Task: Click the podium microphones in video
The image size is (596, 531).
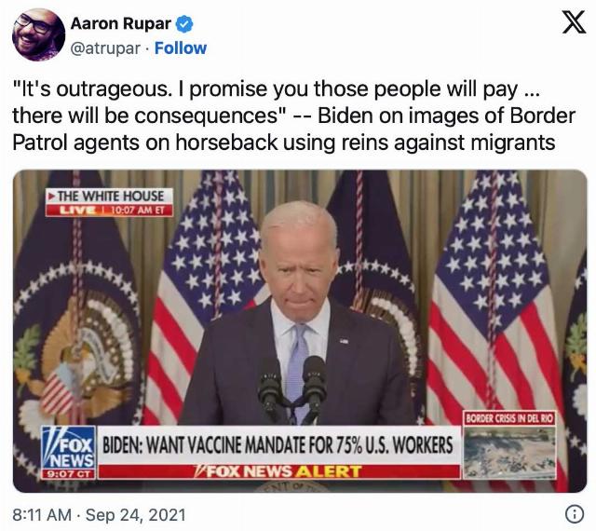Action: pyautogui.click(x=291, y=388)
